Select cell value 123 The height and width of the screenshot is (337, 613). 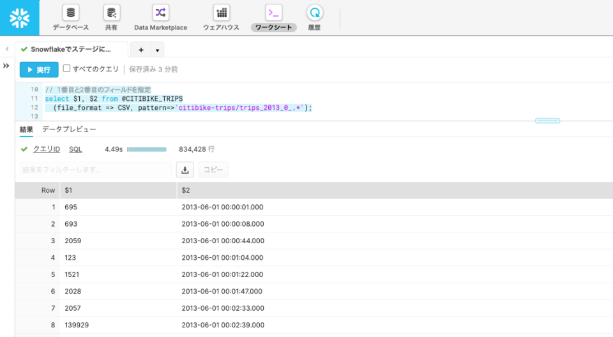(70, 258)
